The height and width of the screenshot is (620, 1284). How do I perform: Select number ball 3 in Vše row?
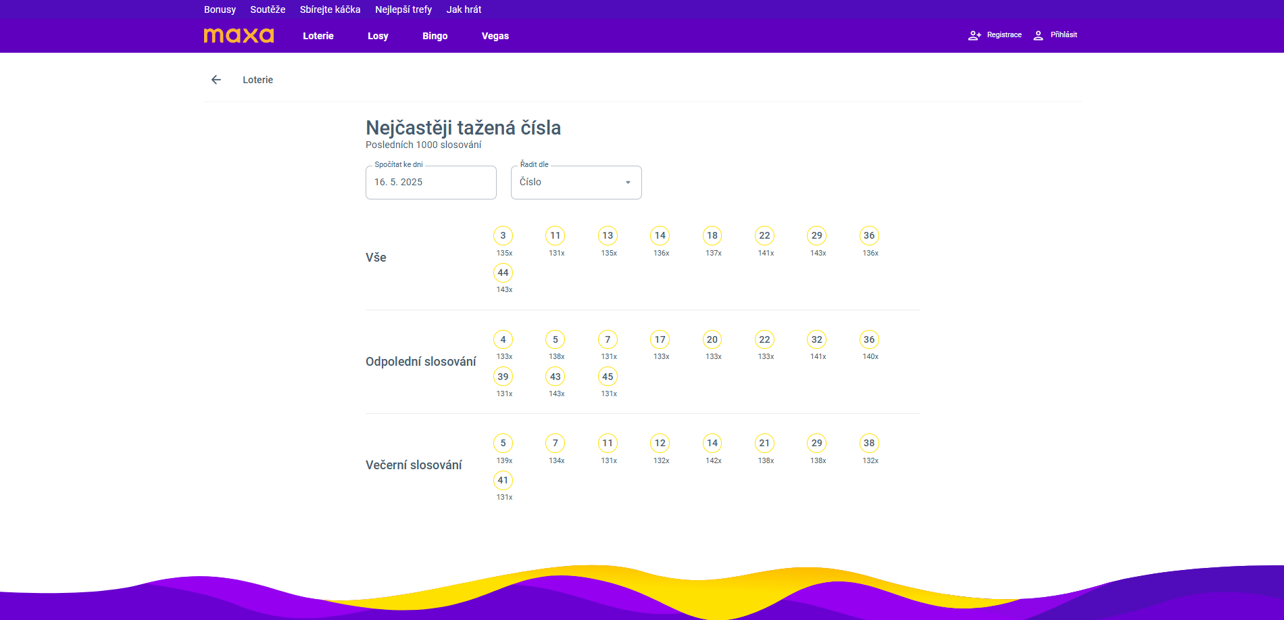click(503, 235)
